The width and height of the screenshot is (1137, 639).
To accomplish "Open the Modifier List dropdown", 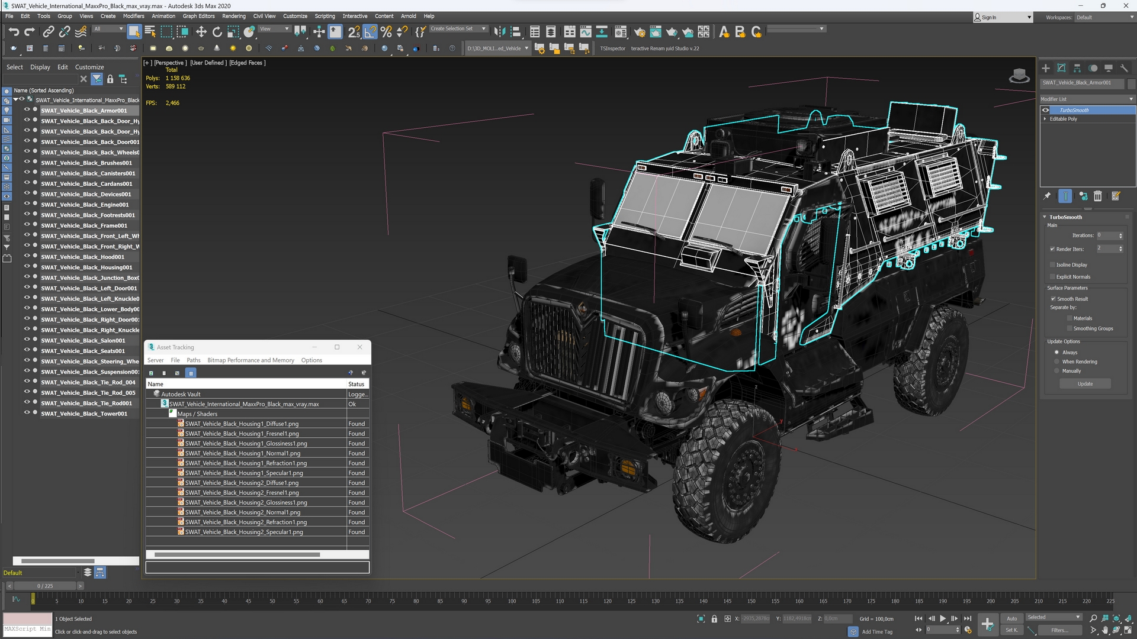I will point(1087,99).
